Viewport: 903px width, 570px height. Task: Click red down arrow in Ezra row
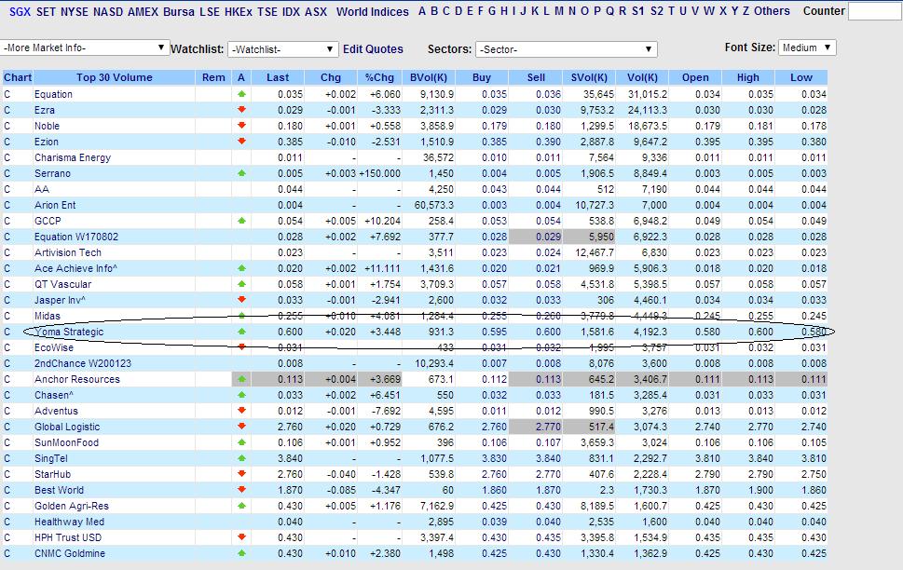click(x=241, y=109)
